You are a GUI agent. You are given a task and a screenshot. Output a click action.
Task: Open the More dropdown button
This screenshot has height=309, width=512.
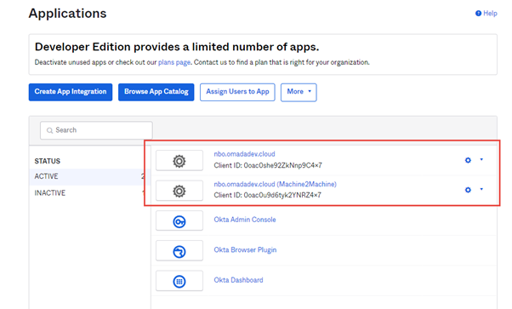(x=299, y=92)
